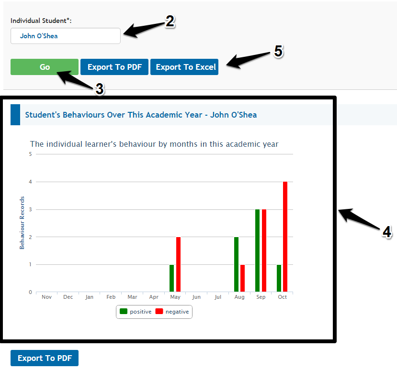Screen dimensions: 397x370
Task: Click the "Individual Student*:" label
Action: [41, 21]
